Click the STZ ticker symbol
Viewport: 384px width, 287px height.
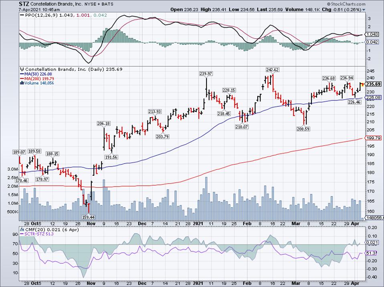click(24, 4)
